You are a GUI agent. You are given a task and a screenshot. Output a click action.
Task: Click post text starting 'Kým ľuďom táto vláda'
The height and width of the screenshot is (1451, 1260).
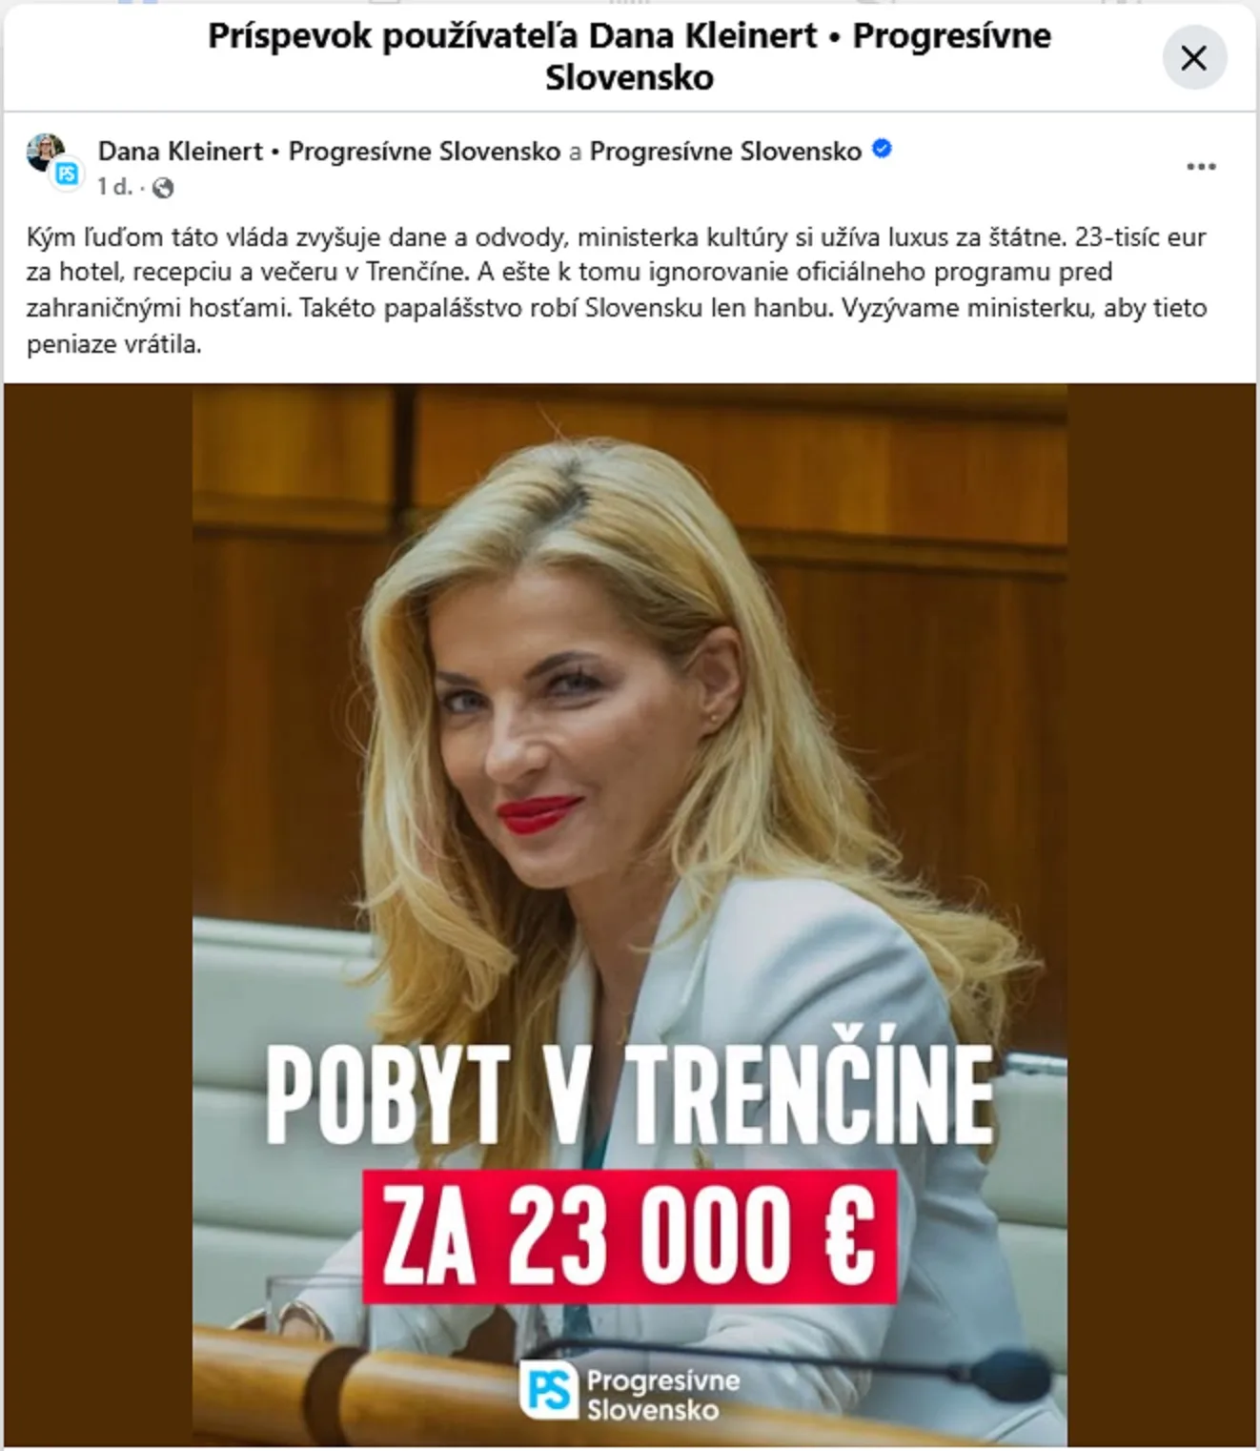click(617, 290)
